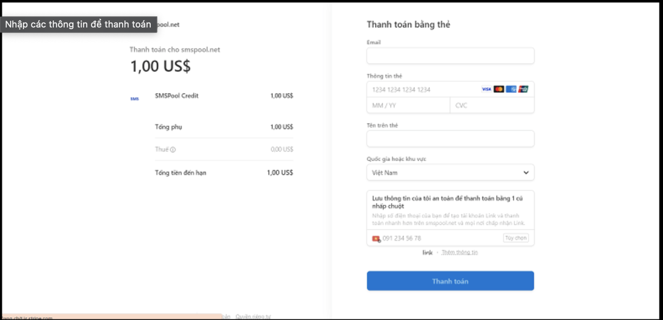Click the Visa card icon
The width and height of the screenshot is (663, 320).
486,89
